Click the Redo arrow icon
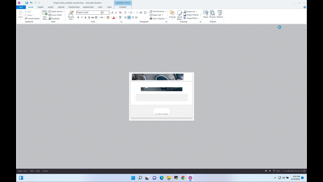The width and height of the screenshot is (323, 182). pyautogui.click(x=36, y=3)
